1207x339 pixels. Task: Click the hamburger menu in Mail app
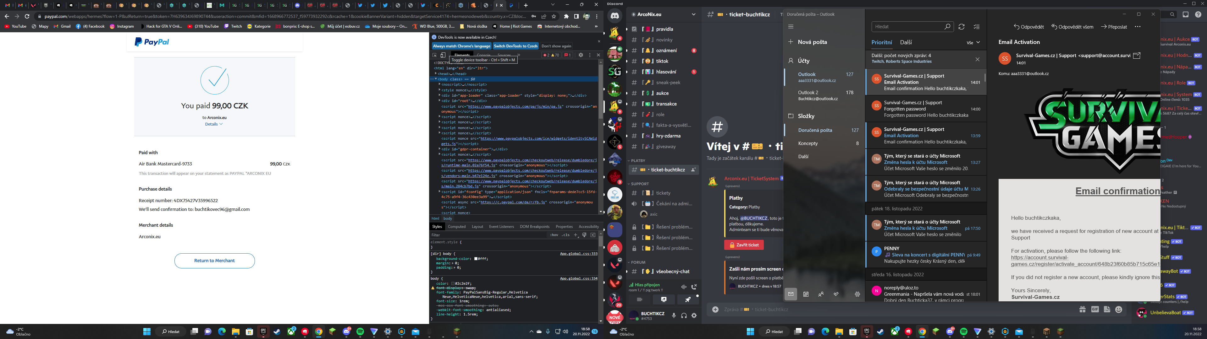(x=791, y=27)
